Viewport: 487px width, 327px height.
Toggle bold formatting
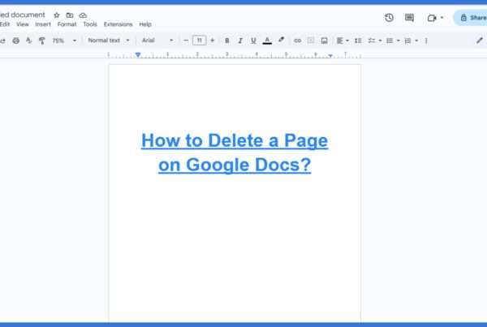click(227, 41)
